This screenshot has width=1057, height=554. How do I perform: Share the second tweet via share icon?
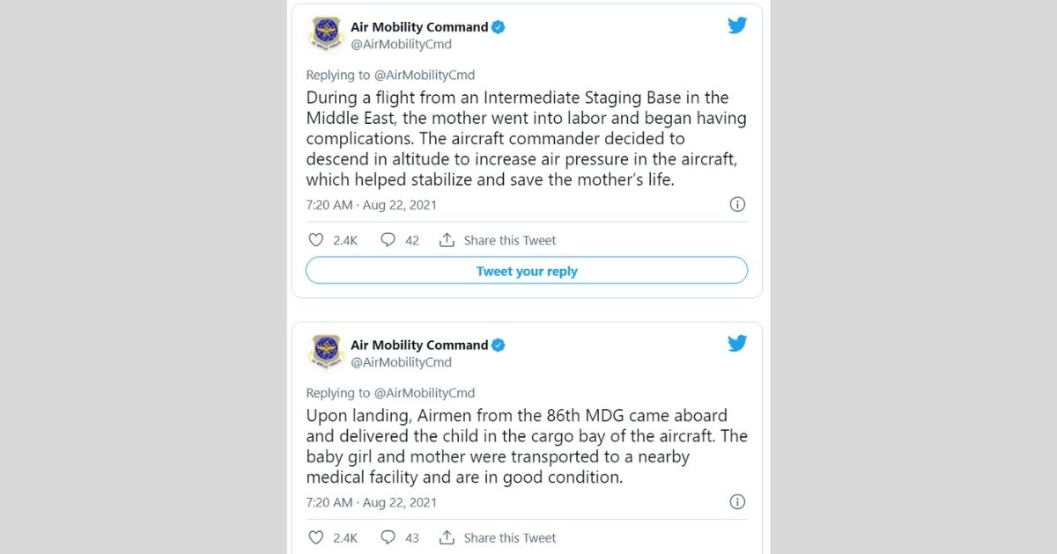coord(447,537)
